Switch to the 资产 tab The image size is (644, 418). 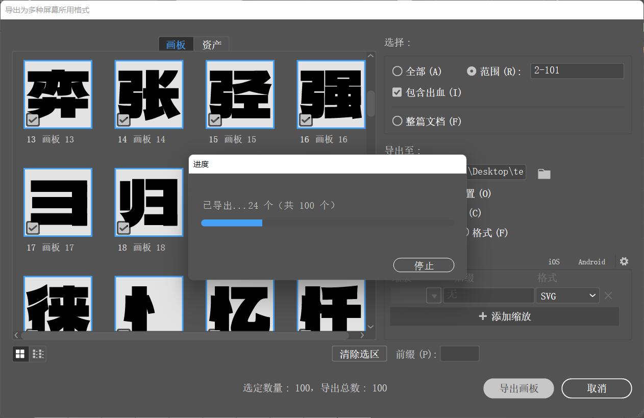[212, 44]
